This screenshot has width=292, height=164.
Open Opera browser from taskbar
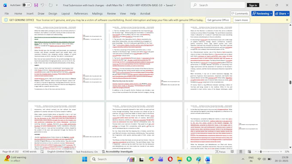[x=170, y=159]
